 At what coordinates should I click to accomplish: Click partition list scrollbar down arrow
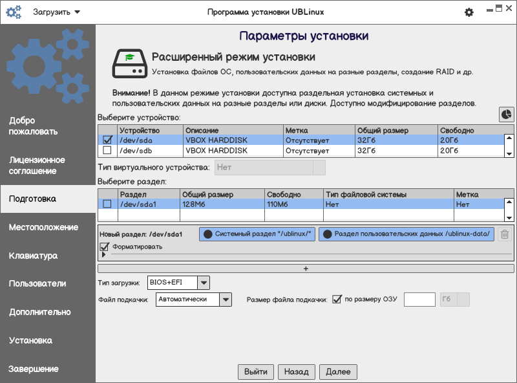click(x=509, y=217)
